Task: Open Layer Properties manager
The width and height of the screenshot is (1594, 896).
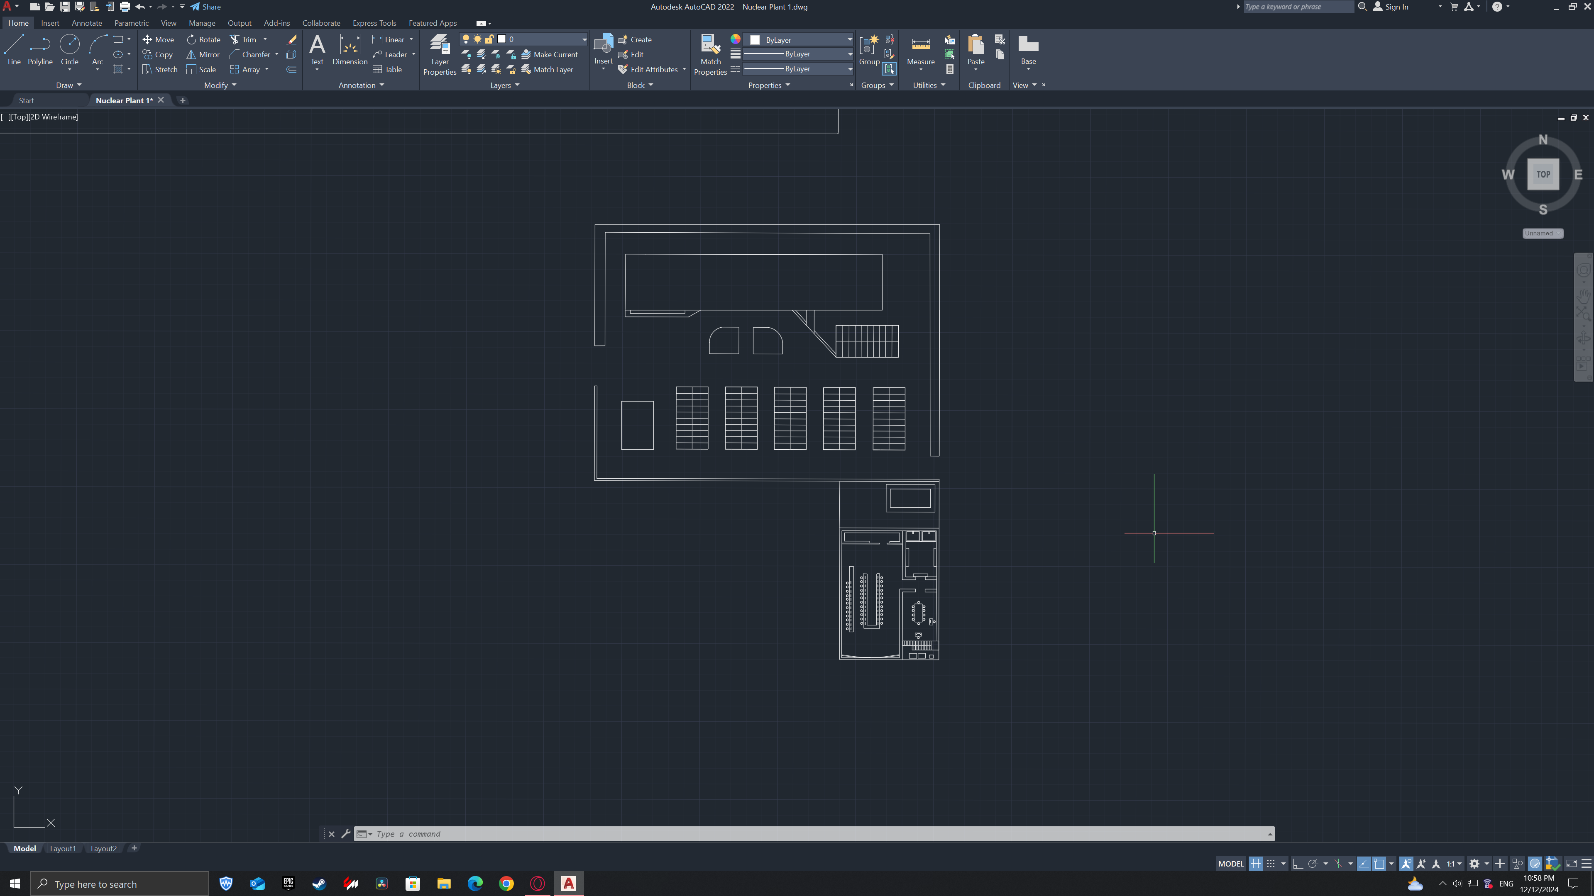Action: pos(439,54)
